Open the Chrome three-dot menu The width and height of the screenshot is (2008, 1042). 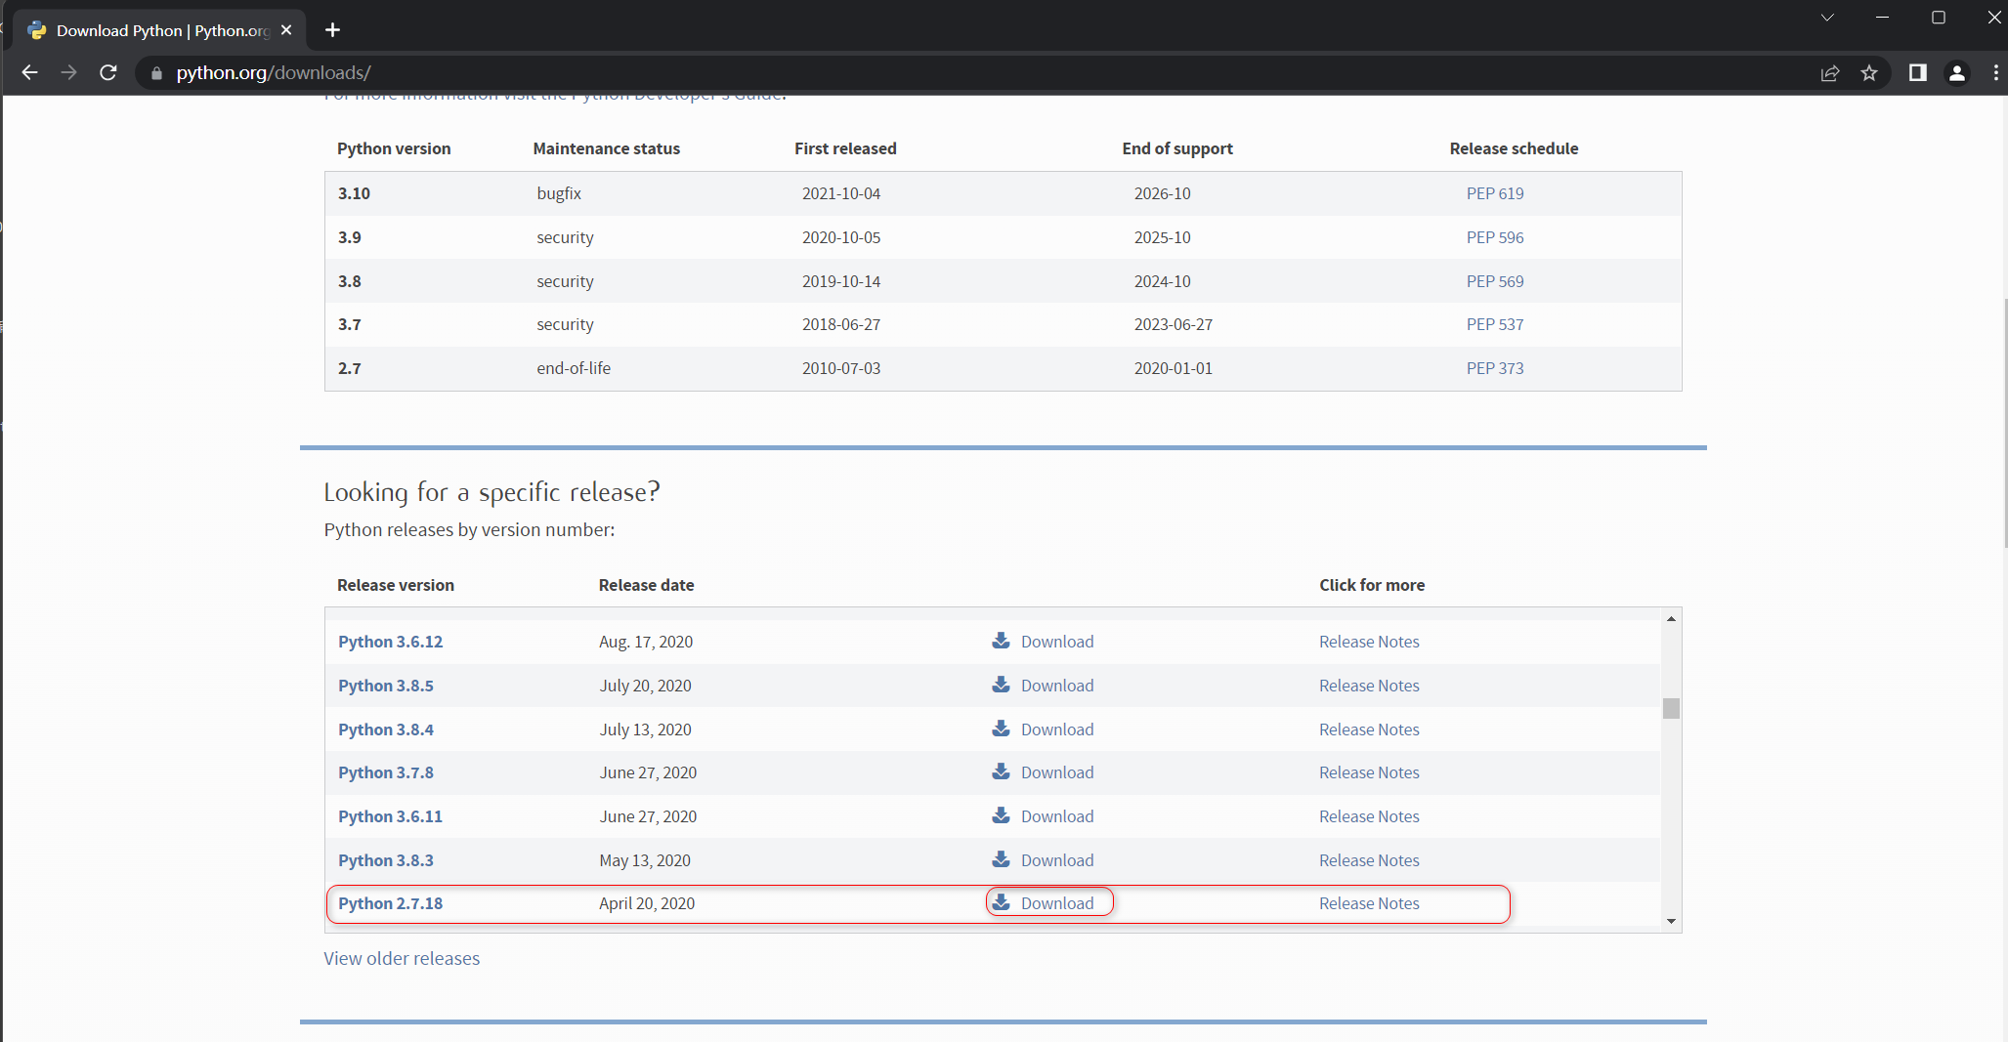[1995, 73]
